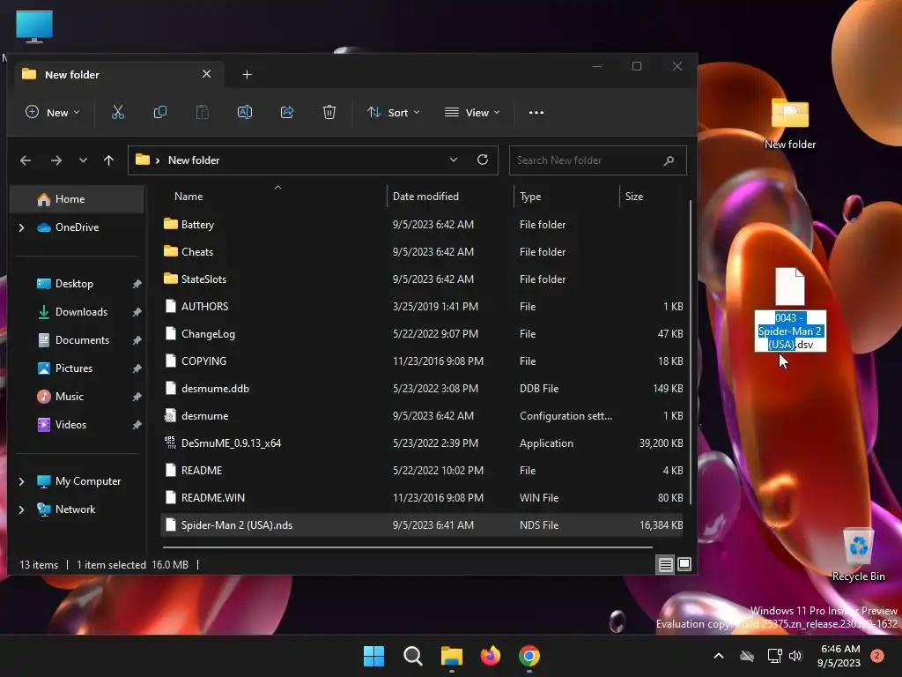Click the Copy icon in toolbar
Viewport: 902px width, 677px height.
tap(160, 112)
